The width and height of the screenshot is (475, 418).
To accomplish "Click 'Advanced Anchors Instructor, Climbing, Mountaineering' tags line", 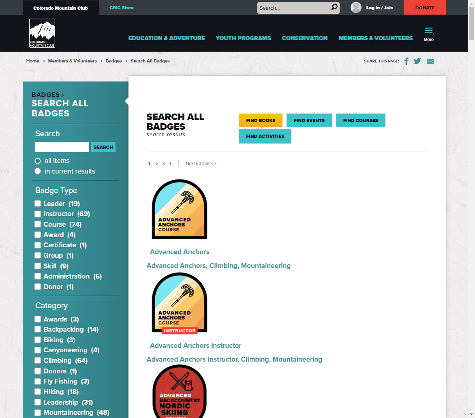I will [234, 360].
